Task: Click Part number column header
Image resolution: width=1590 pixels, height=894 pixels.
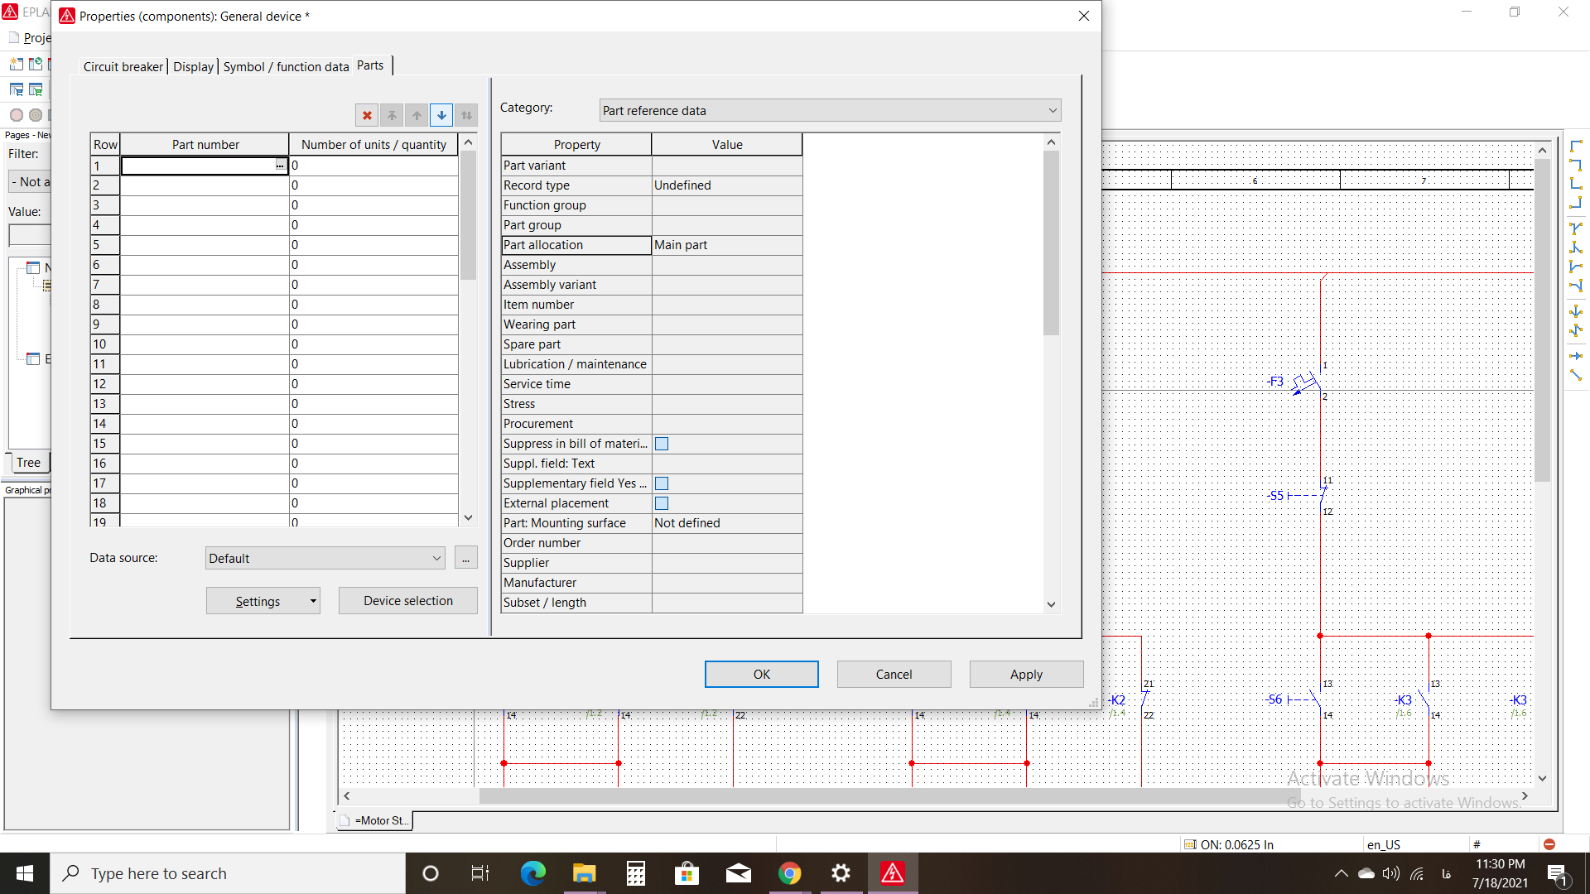Action: 205,145
